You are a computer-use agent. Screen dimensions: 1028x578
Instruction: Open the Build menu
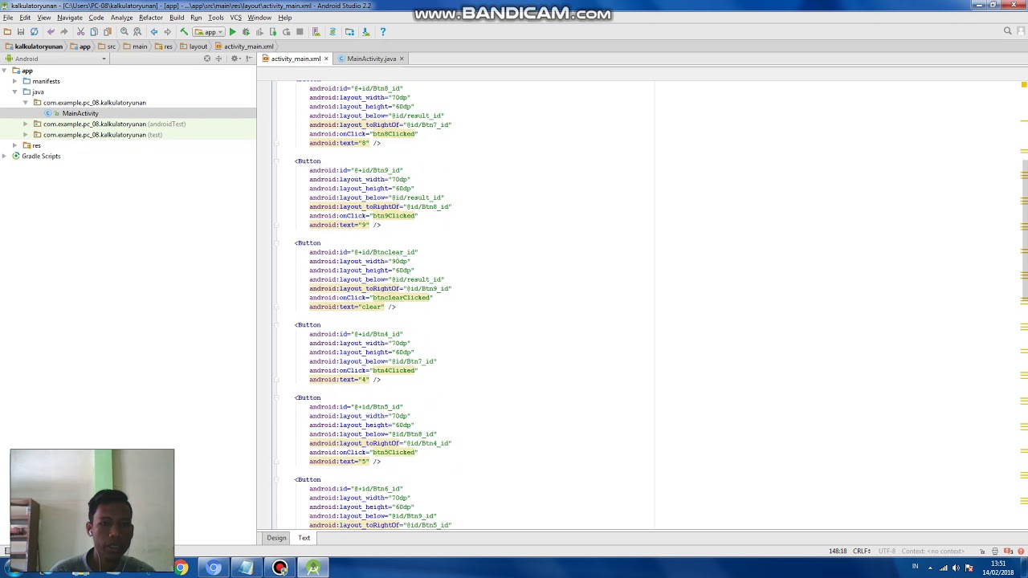click(x=177, y=18)
